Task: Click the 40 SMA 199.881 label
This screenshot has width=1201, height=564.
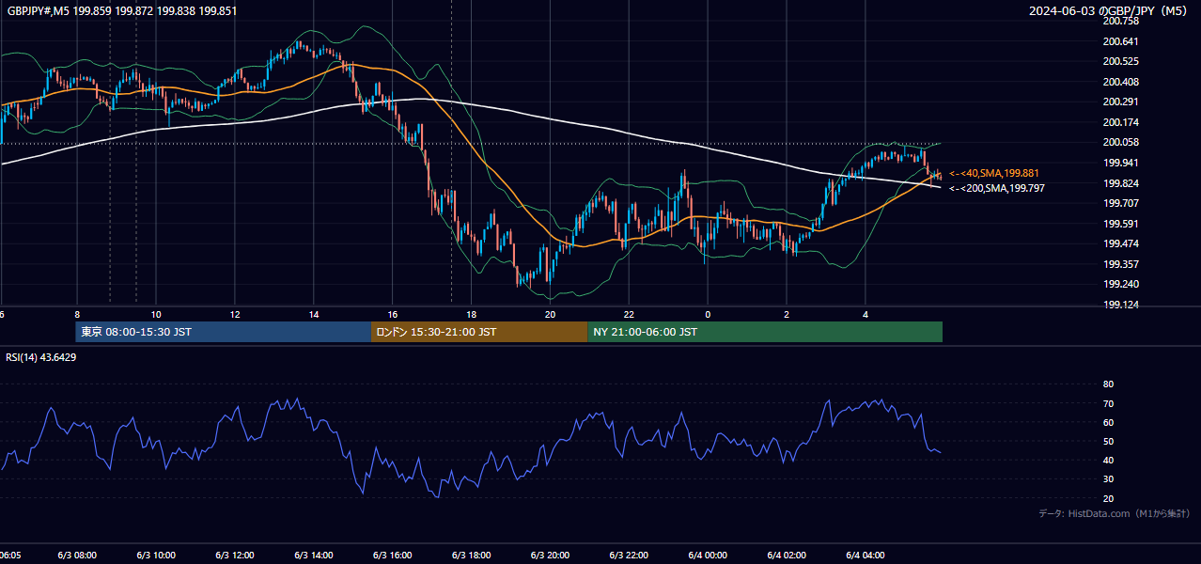Action: (995, 174)
